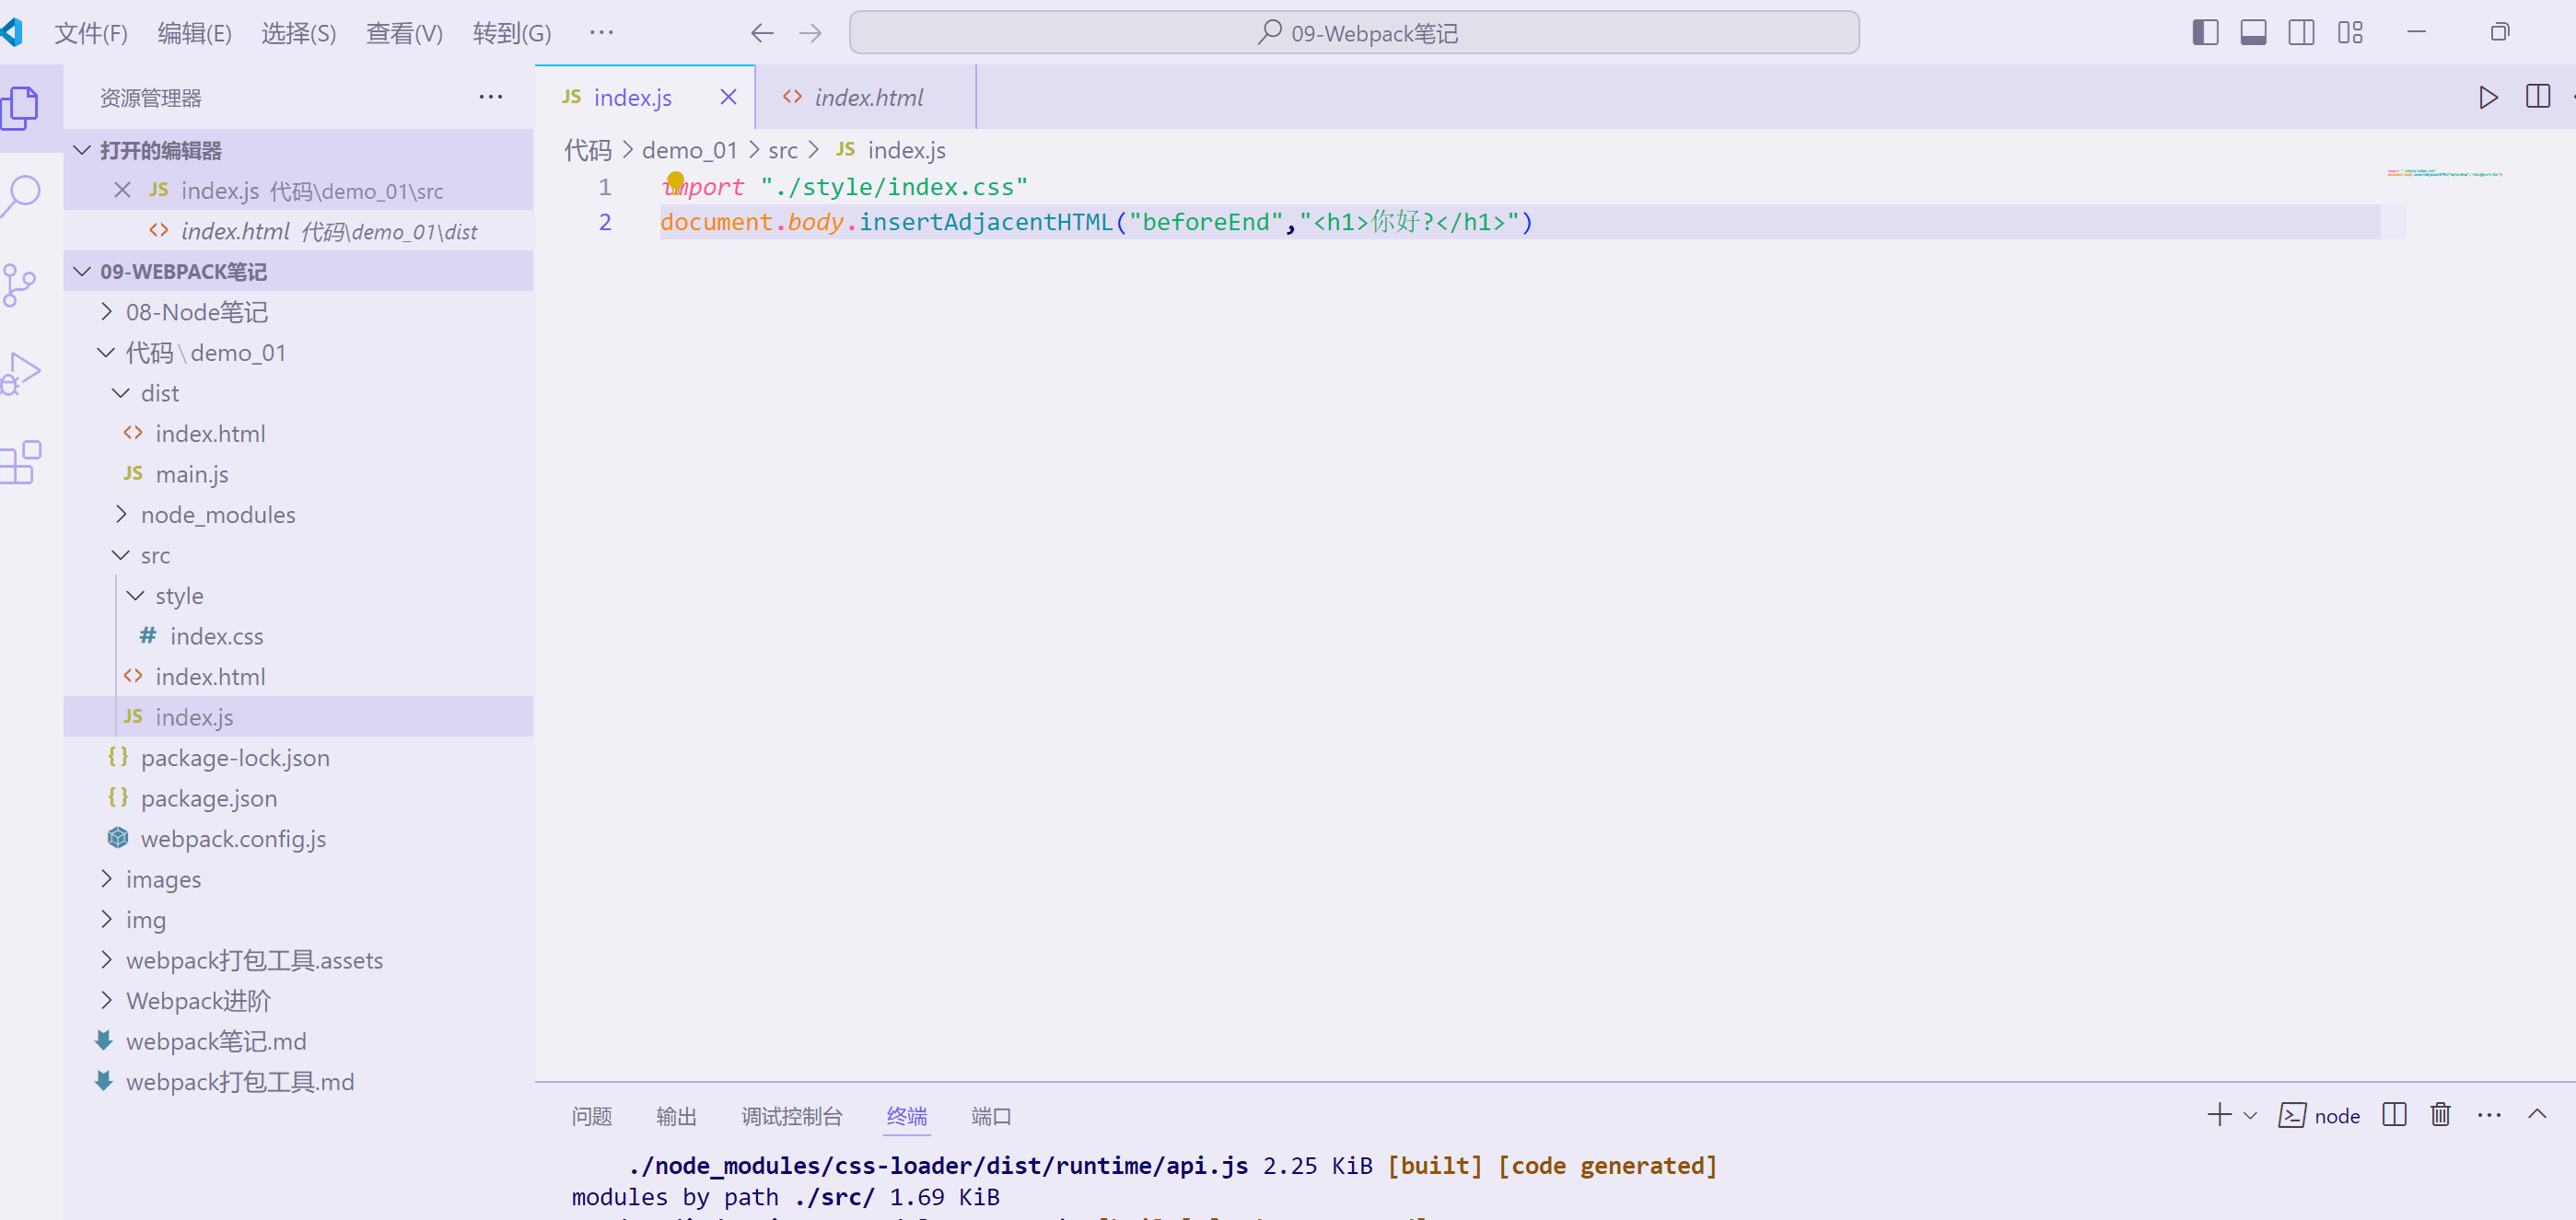
Task: Open the 文件(F) menu
Action: click(x=90, y=33)
